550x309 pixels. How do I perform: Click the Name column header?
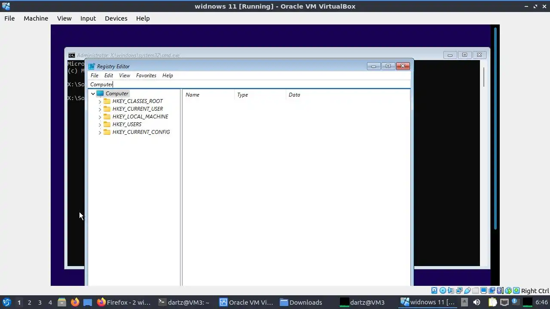(208, 95)
